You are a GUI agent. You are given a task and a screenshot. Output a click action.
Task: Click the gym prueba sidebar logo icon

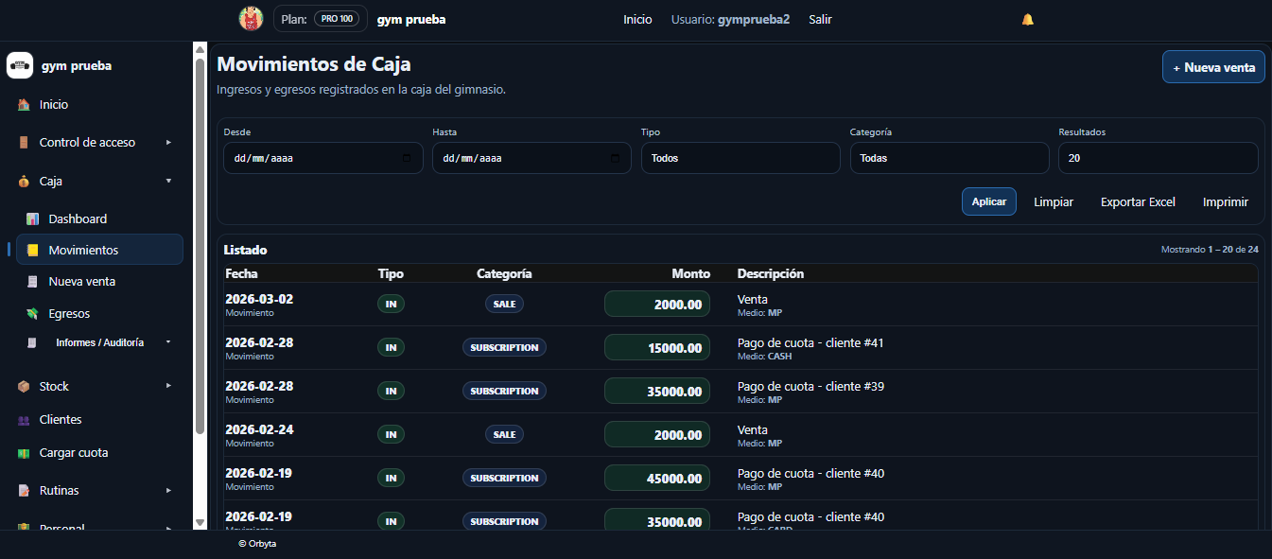click(x=20, y=65)
